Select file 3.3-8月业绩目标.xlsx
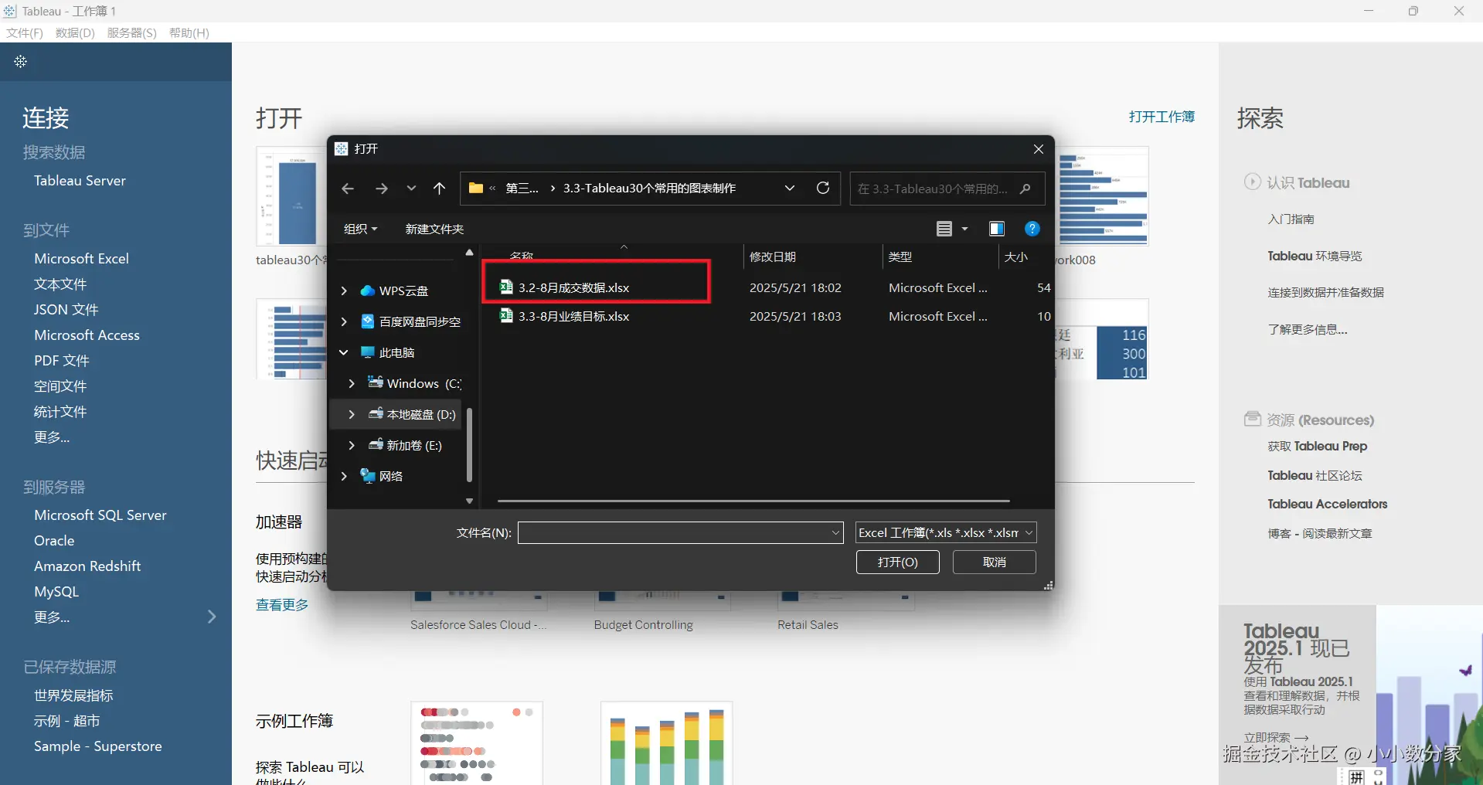 pyautogui.click(x=573, y=316)
